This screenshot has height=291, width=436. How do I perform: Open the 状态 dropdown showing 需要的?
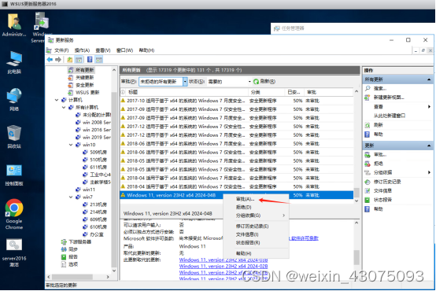(x=229, y=82)
